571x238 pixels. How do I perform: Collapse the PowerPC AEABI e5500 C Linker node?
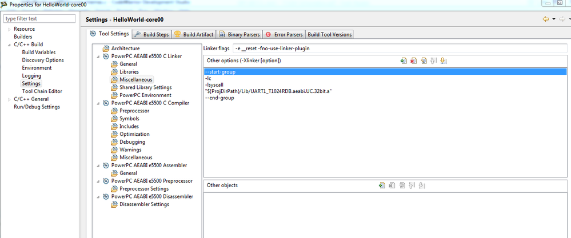point(98,57)
